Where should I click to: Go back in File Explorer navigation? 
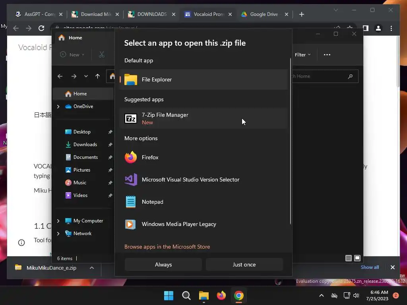(60, 76)
